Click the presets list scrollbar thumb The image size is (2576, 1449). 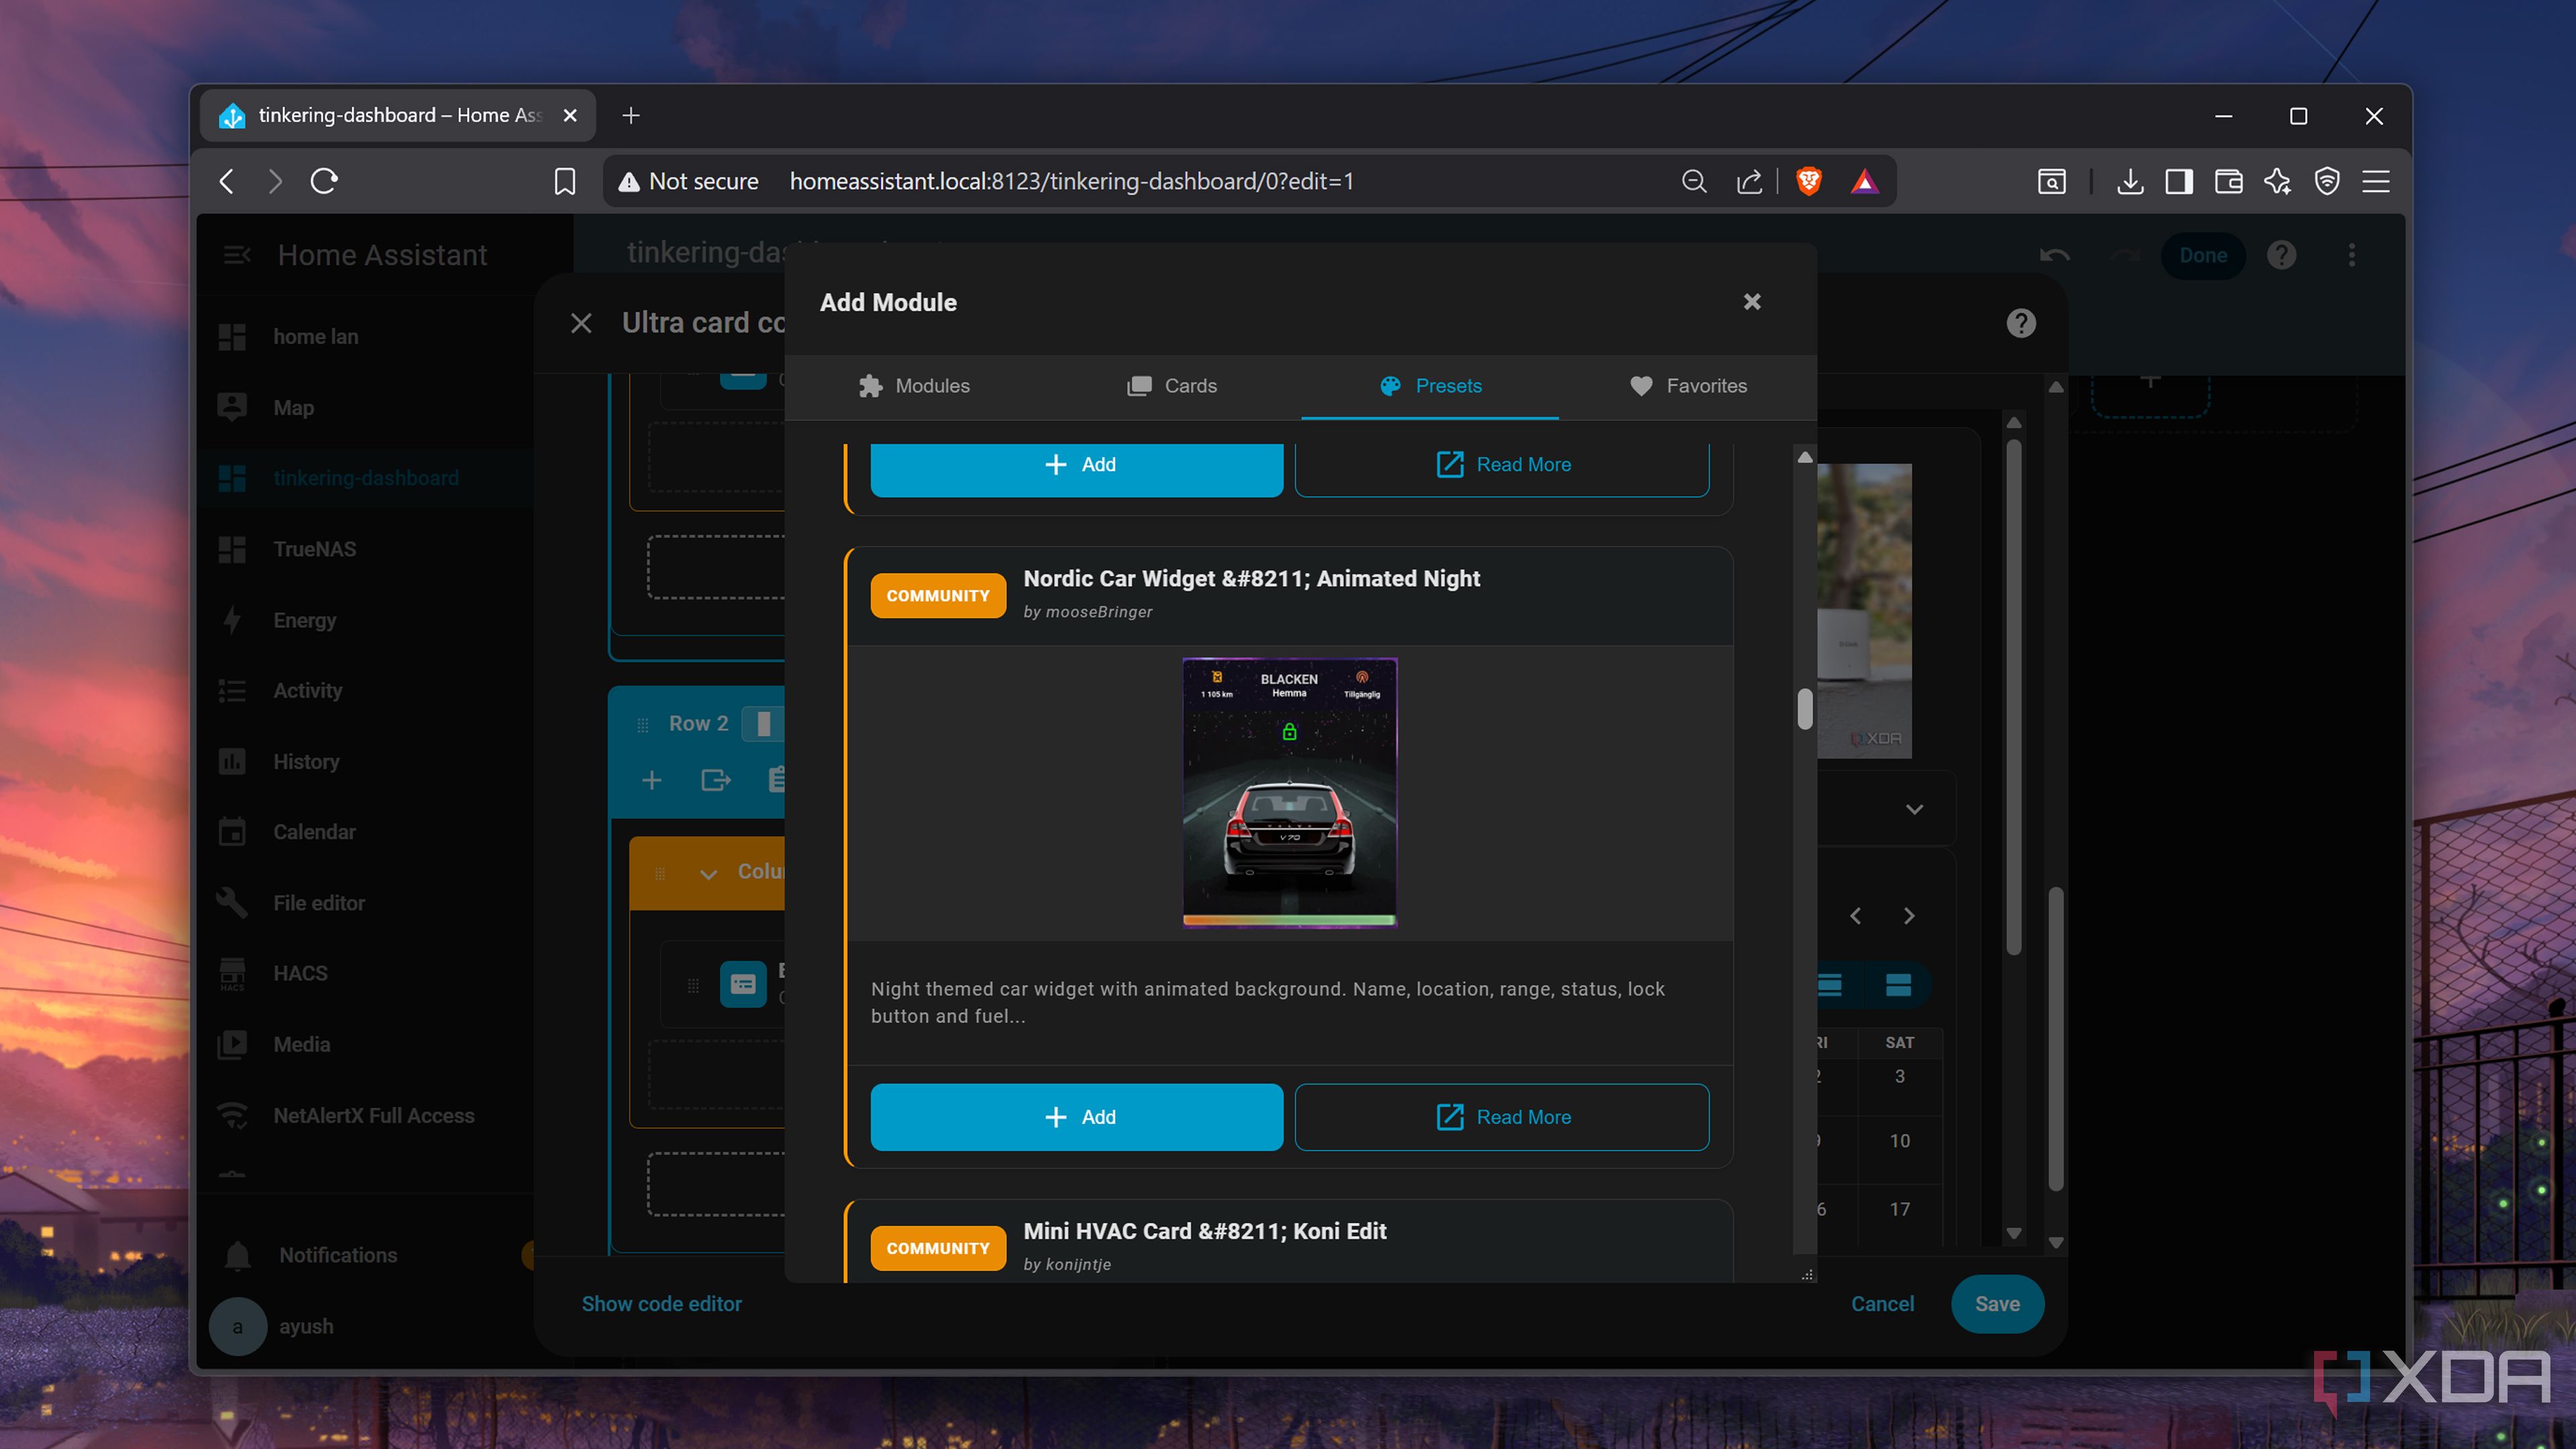pyautogui.click(x=1805, y=709)
